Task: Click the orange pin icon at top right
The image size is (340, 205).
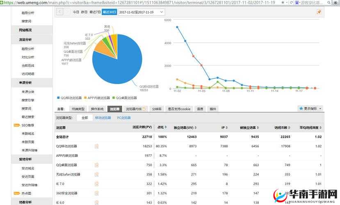Action: point(319,12)
